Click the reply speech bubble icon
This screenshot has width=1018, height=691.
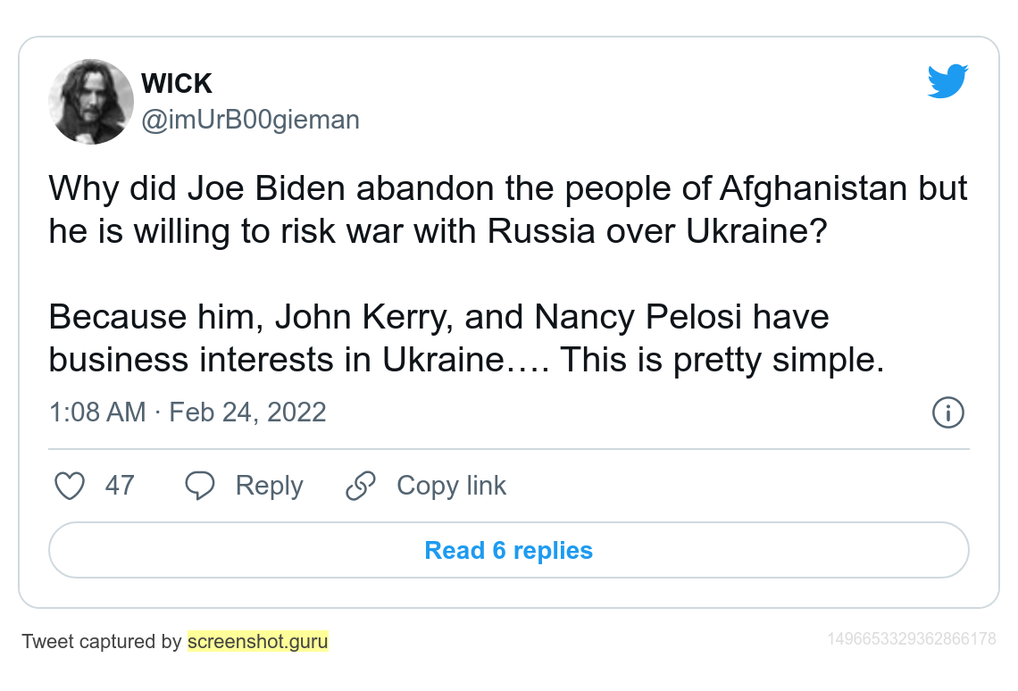(x=199, y=486)
